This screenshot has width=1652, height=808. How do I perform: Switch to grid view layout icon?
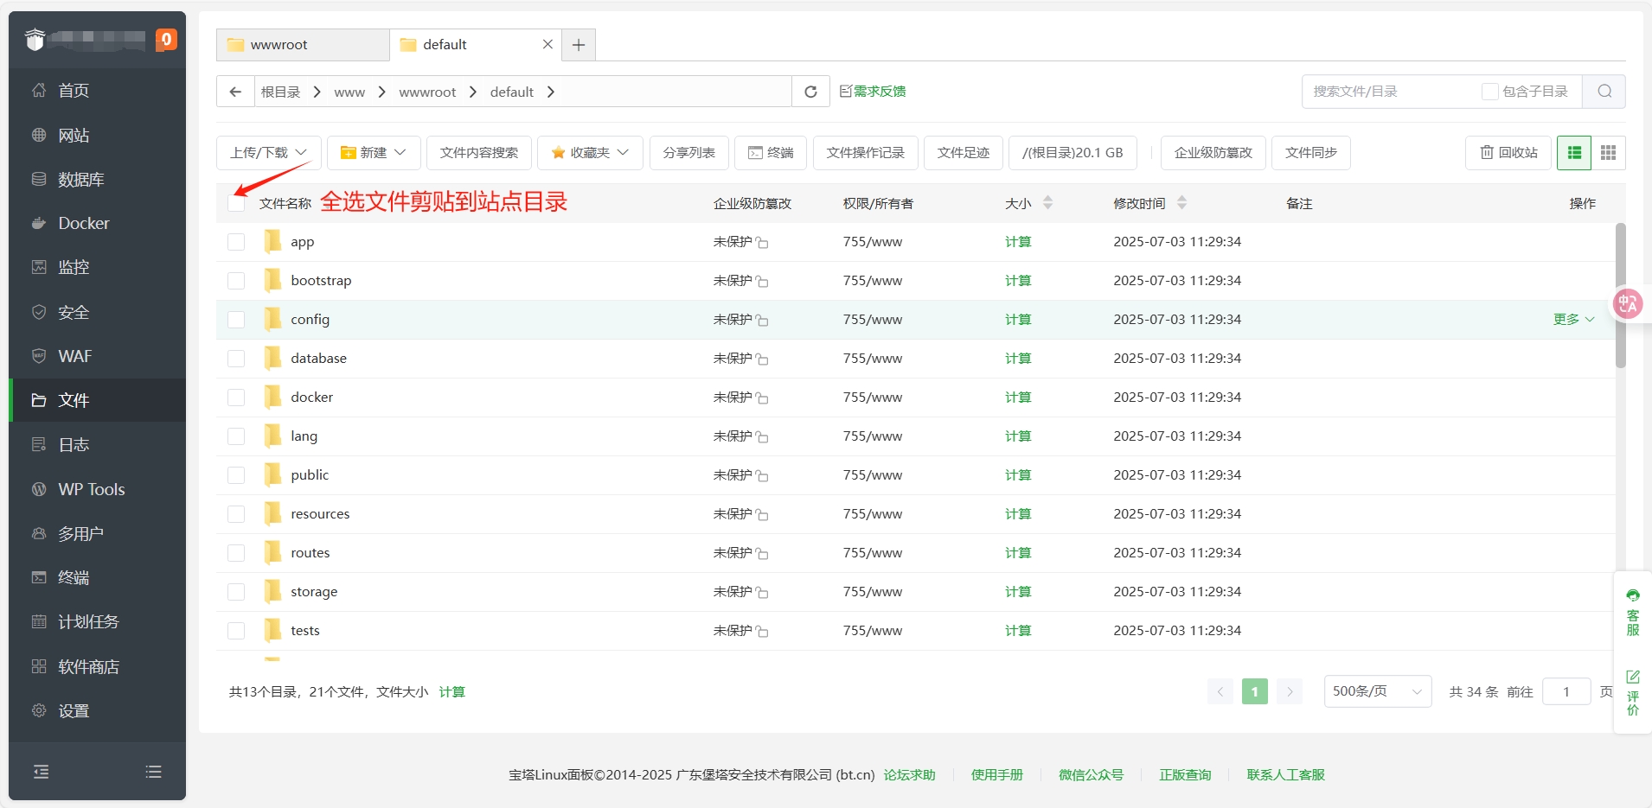[x=1608, y=153]
